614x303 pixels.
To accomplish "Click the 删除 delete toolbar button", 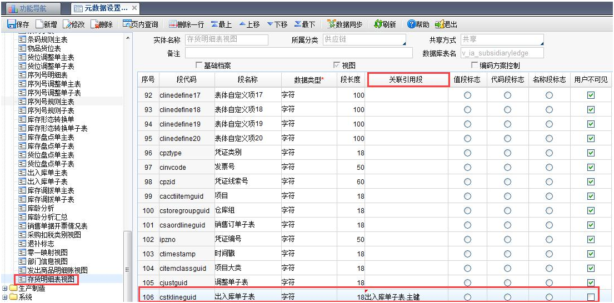I will coord(102,24).
